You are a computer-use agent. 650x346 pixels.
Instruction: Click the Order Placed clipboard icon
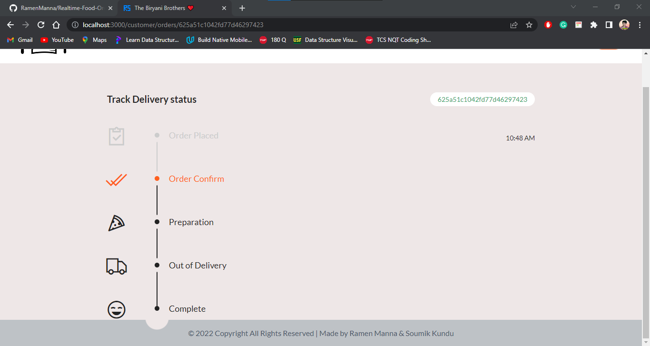click(x=117, y=136)
